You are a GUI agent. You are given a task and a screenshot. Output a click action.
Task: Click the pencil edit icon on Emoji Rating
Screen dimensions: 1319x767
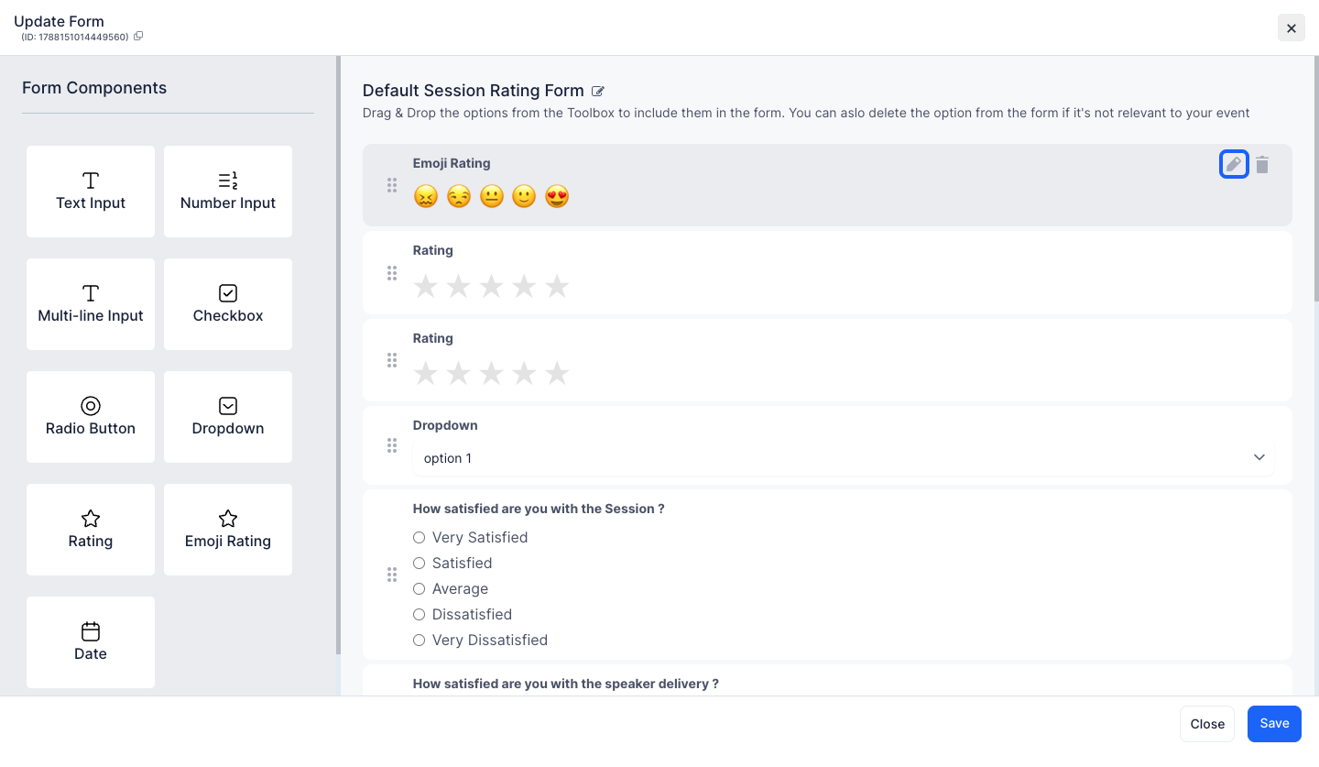point(1234,165)
